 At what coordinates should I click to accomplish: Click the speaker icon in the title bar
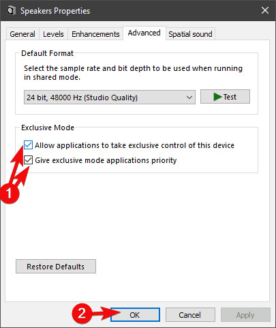(x=11, y=10)
